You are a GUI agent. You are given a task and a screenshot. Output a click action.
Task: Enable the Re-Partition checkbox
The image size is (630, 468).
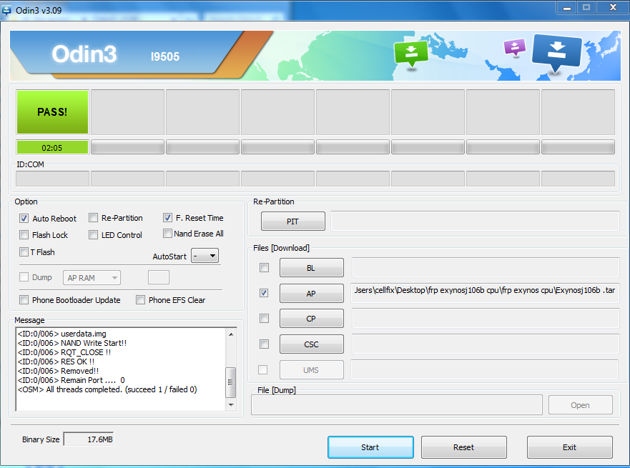93,218
